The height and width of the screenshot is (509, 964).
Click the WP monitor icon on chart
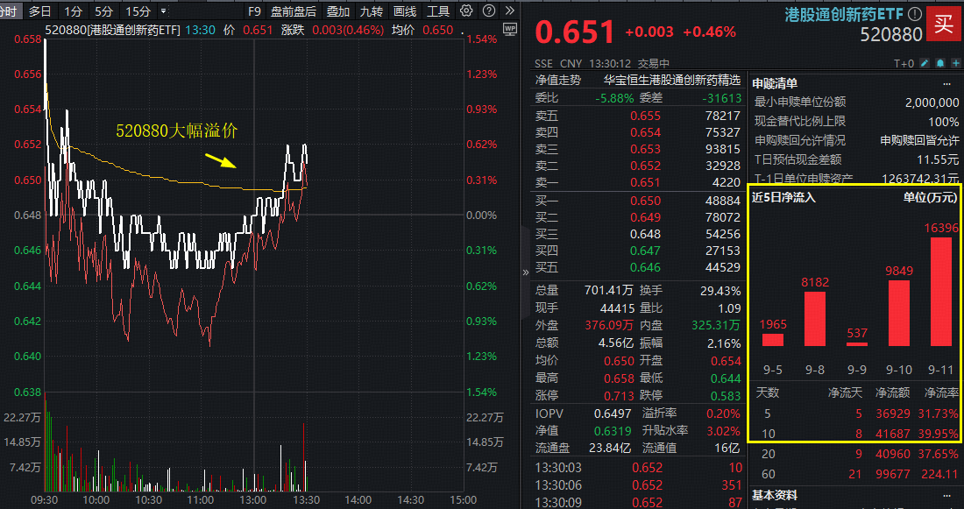510,29
